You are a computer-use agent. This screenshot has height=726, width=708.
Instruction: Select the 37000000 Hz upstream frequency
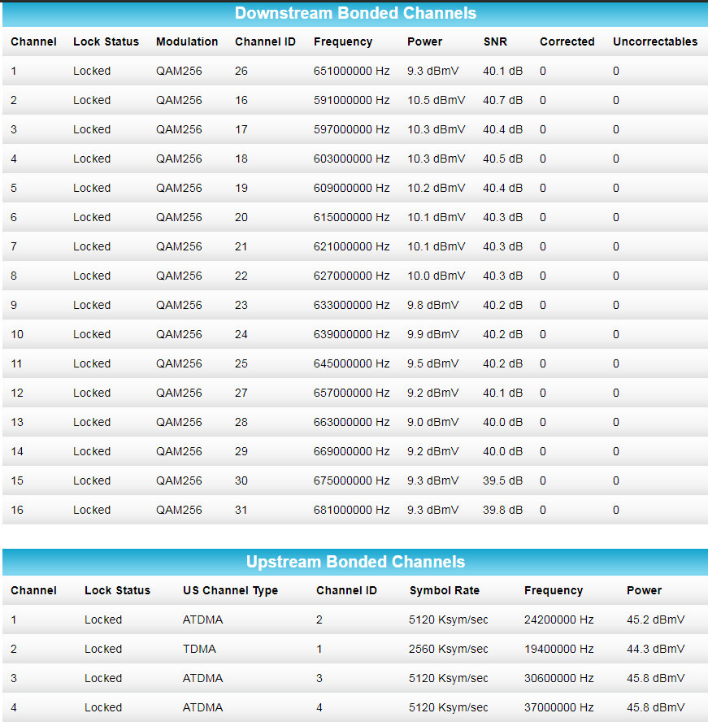click(558, 707)
